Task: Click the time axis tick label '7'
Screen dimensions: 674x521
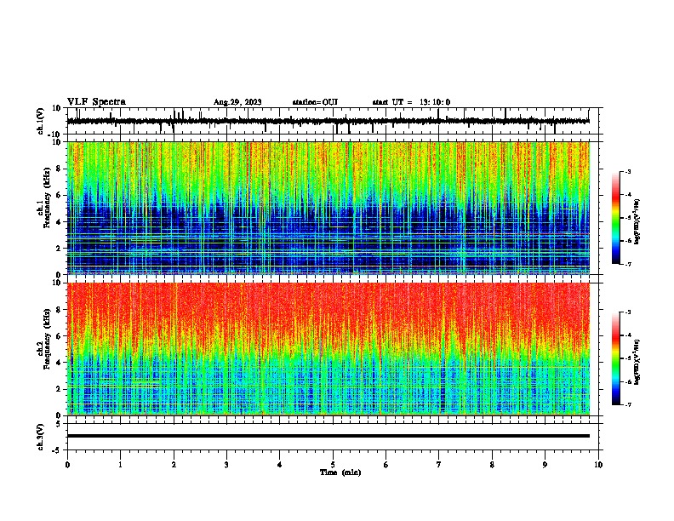Action: click(x=439, y=465)
